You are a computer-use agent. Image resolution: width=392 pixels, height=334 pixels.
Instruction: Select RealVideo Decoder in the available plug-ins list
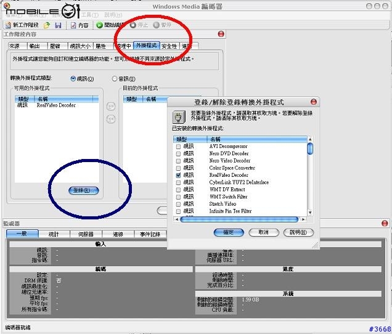[x=57, y=105]
